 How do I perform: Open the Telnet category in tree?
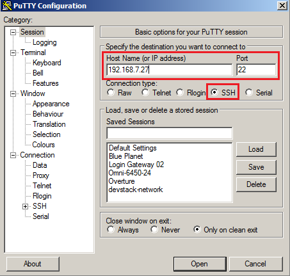tap(42, 186)
